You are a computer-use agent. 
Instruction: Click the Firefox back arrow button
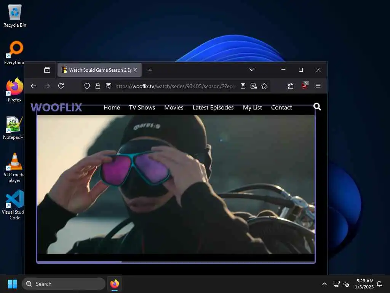click(x=34, y=86)
